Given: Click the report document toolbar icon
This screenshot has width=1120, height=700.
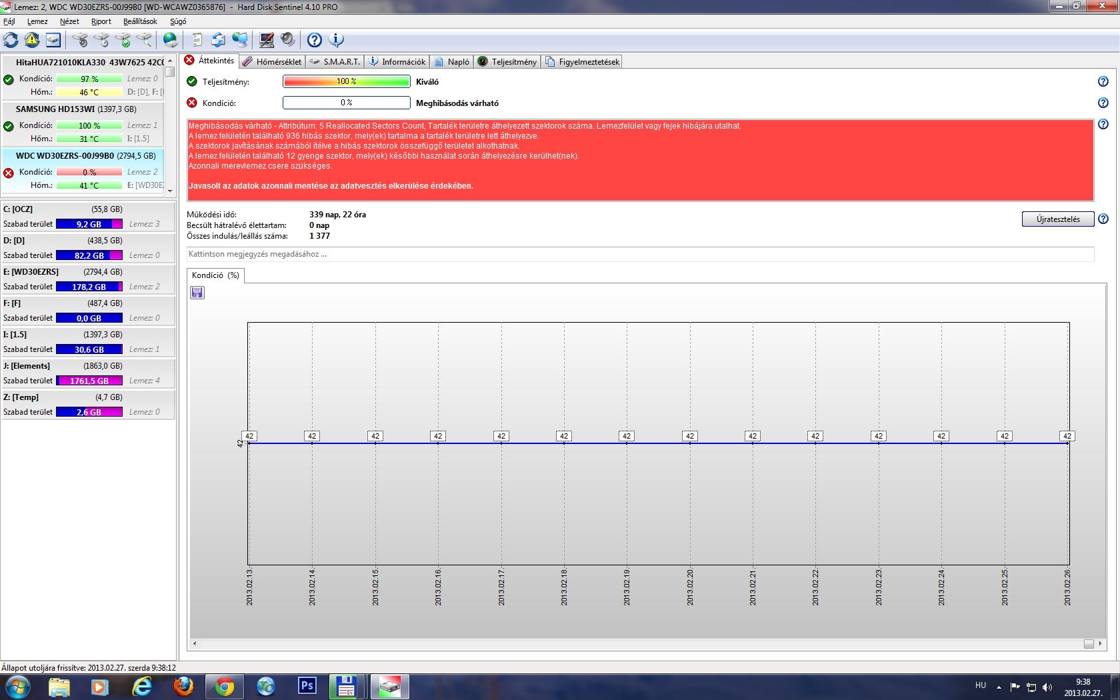Looking at the screenshot, I should point(197,40).
